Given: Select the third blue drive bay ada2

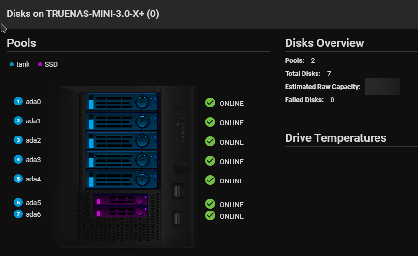Looking at the screenshot, I should pyautogui.click(x=122, y=141).
